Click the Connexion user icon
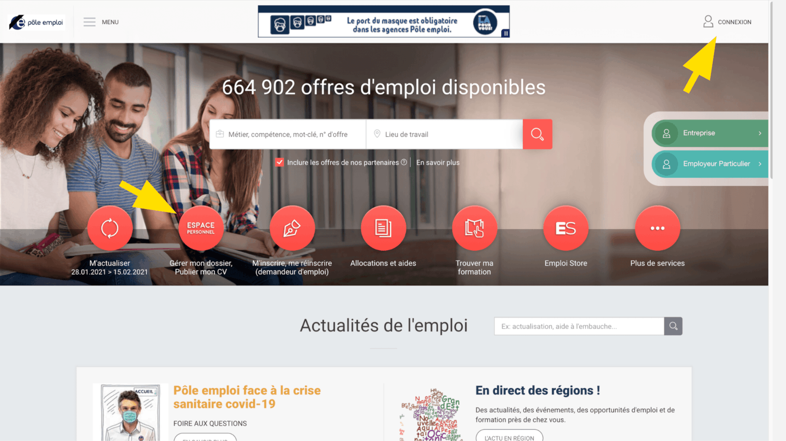The width and height of the screenshot is (786, 441). point(708,21)
